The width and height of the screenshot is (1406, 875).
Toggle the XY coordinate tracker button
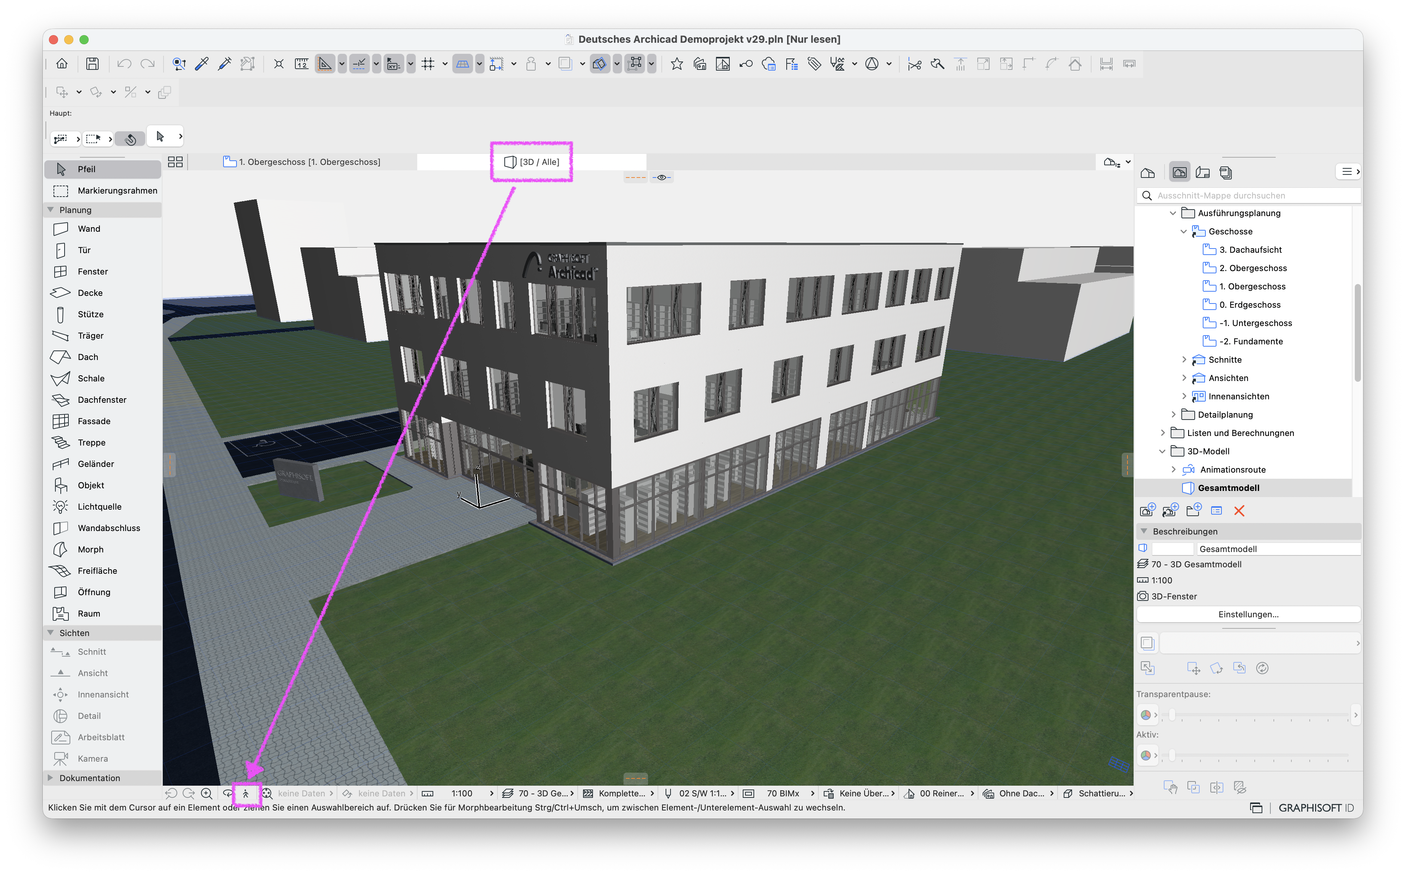coord(394,64)
